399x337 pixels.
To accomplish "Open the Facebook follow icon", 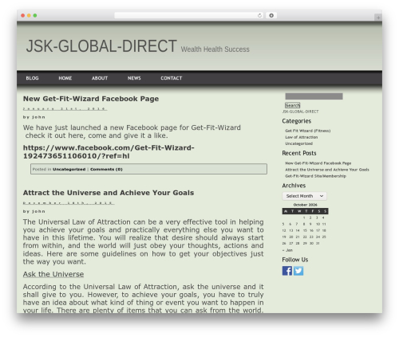I will click(x=287, y=271).
